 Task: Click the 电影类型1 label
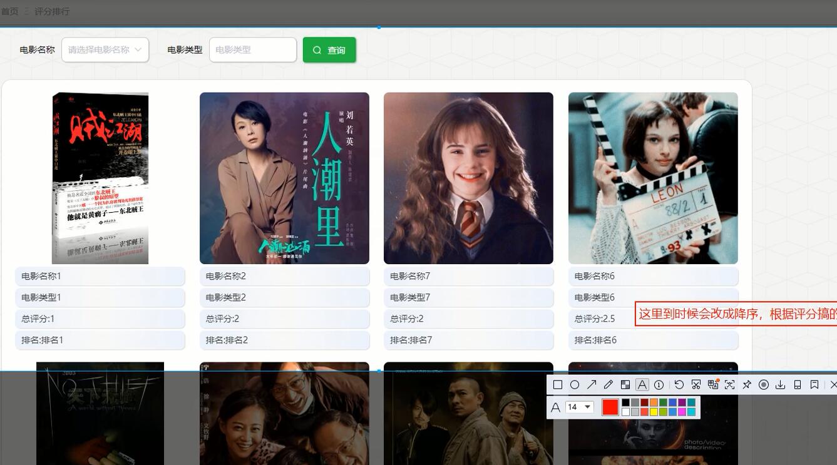[x=100, y=297]
